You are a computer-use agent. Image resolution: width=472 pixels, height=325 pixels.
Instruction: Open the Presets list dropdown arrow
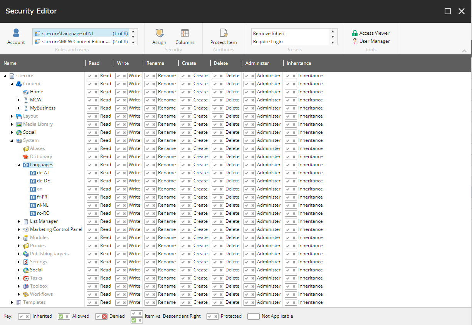[x=333, y=42]
